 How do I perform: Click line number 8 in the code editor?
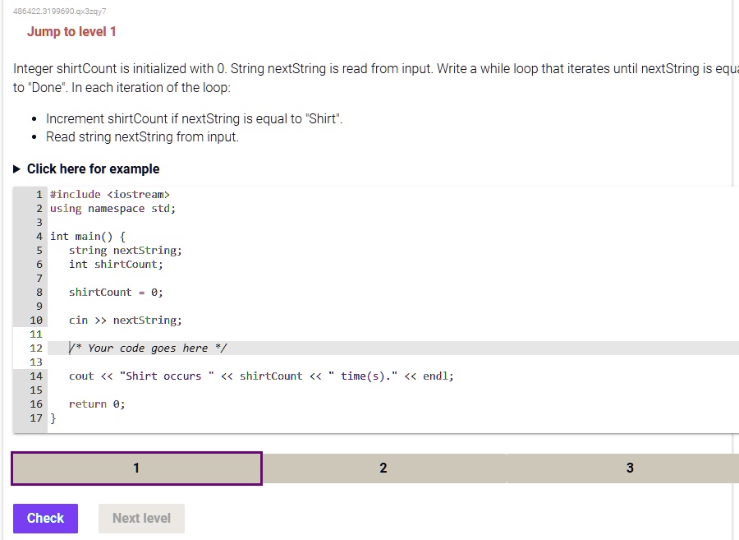38,292
